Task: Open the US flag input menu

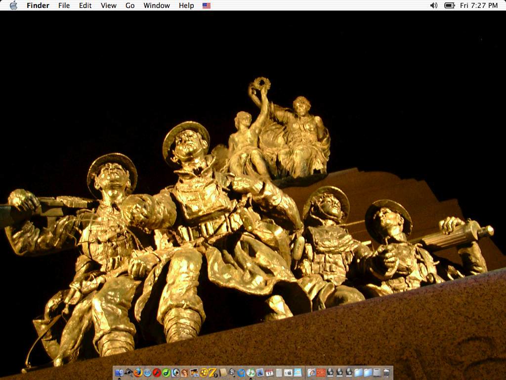Action: pyautogui.click(x=207, y=5)
